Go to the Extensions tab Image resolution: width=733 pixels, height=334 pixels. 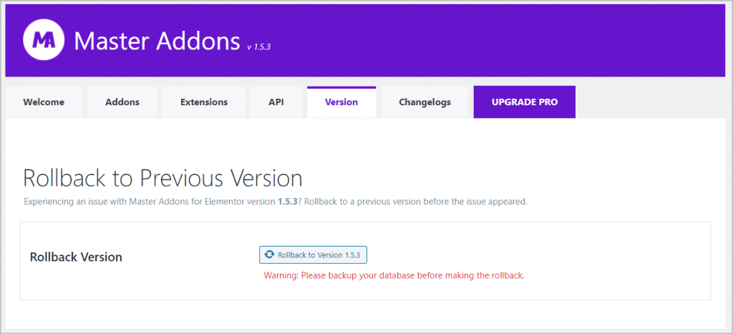[204, 102]
